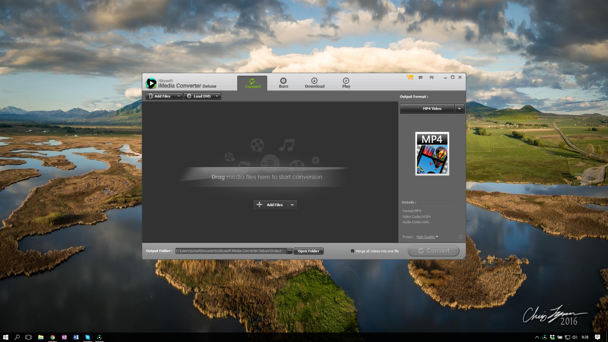Launch Chrome from the taskbar
Image resolution: width=608 pixels, height=342 pixels.
coord(52,337)
